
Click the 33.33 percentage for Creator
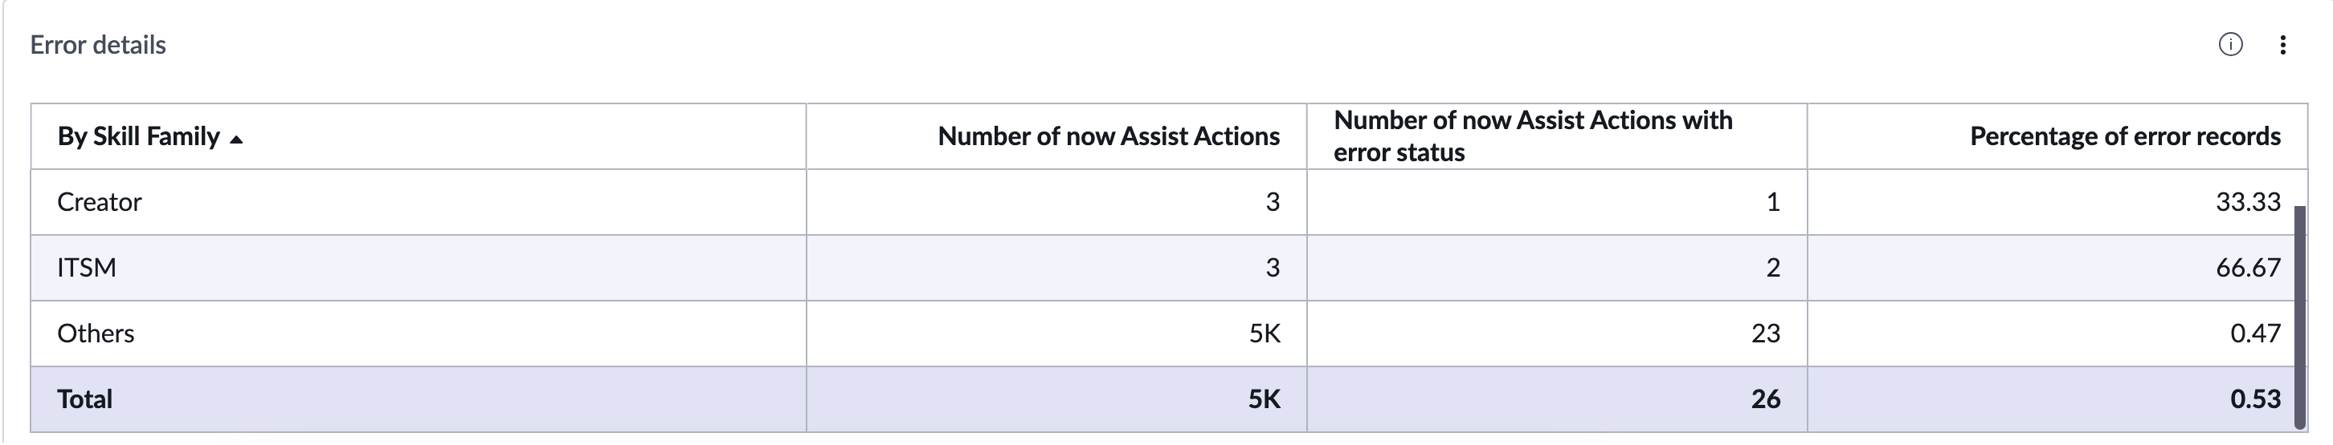[2248, 202]
